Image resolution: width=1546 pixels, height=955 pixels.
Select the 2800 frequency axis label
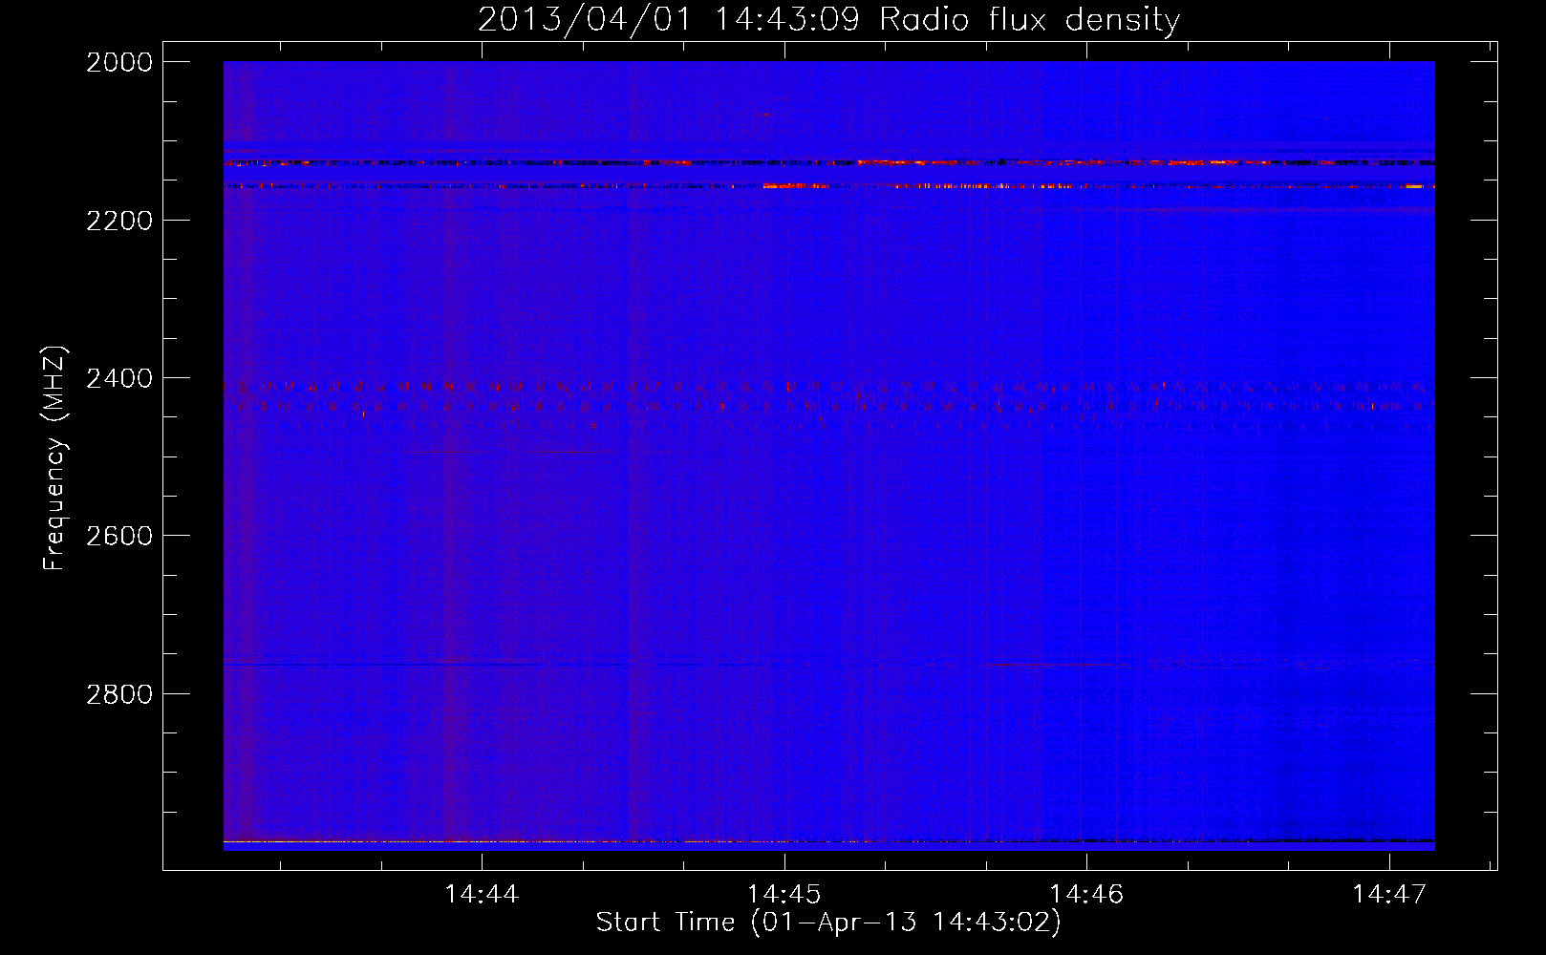click(x=119, y=694)
